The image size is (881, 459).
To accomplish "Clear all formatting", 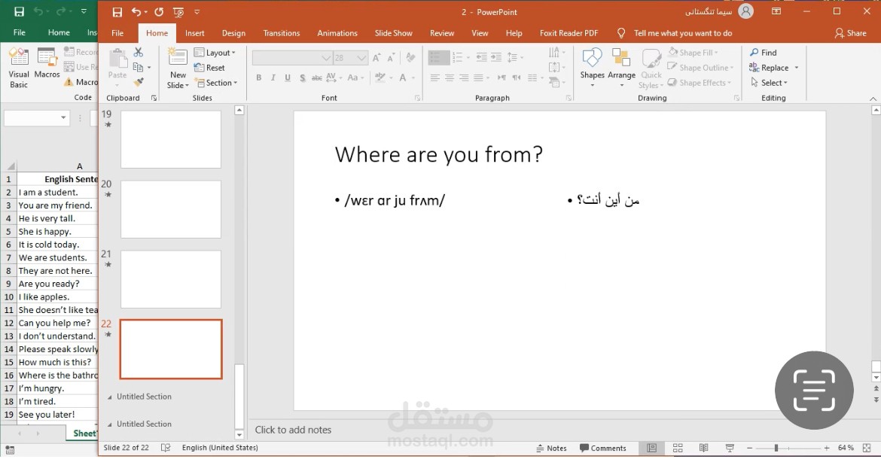I will coord(410,57).
